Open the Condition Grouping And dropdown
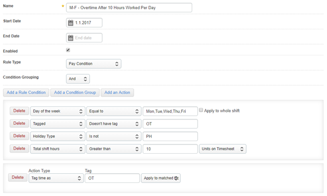 click(x=78, y=79)
